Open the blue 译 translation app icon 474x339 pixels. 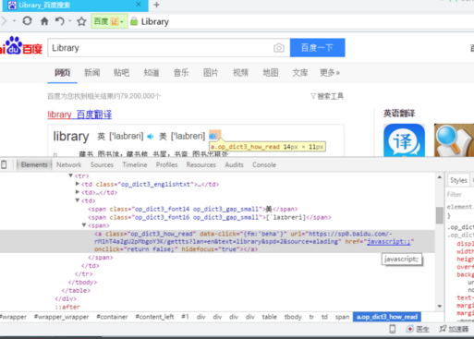pos(404,140)
